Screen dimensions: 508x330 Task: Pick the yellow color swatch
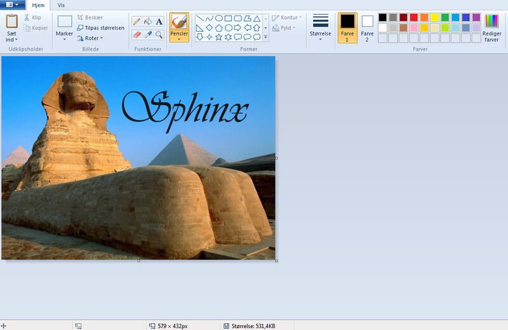pos(434,18)
